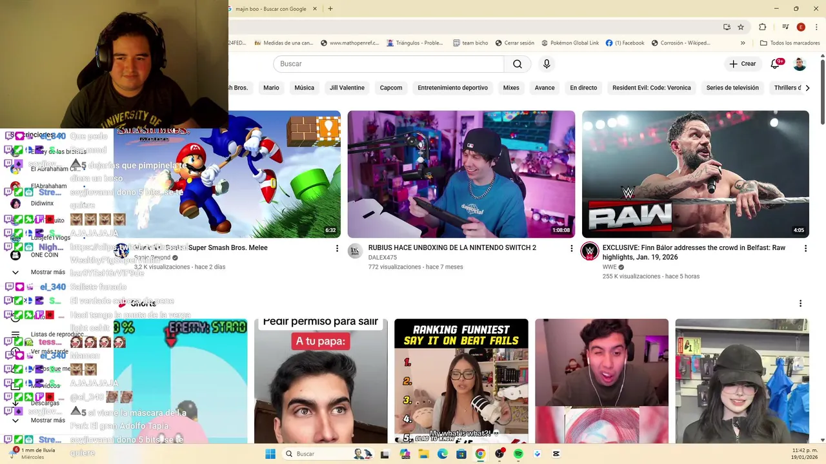
Task: Select the Series de televisión chip
Action: pos(732,88)
